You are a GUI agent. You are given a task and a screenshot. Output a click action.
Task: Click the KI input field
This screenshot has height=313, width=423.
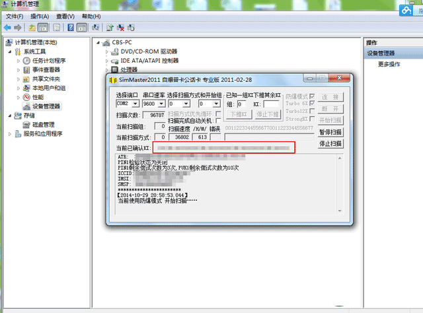point(271,104)
